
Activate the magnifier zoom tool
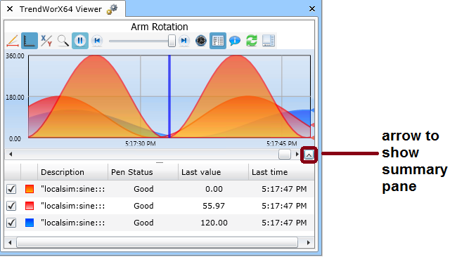[63, 41]
